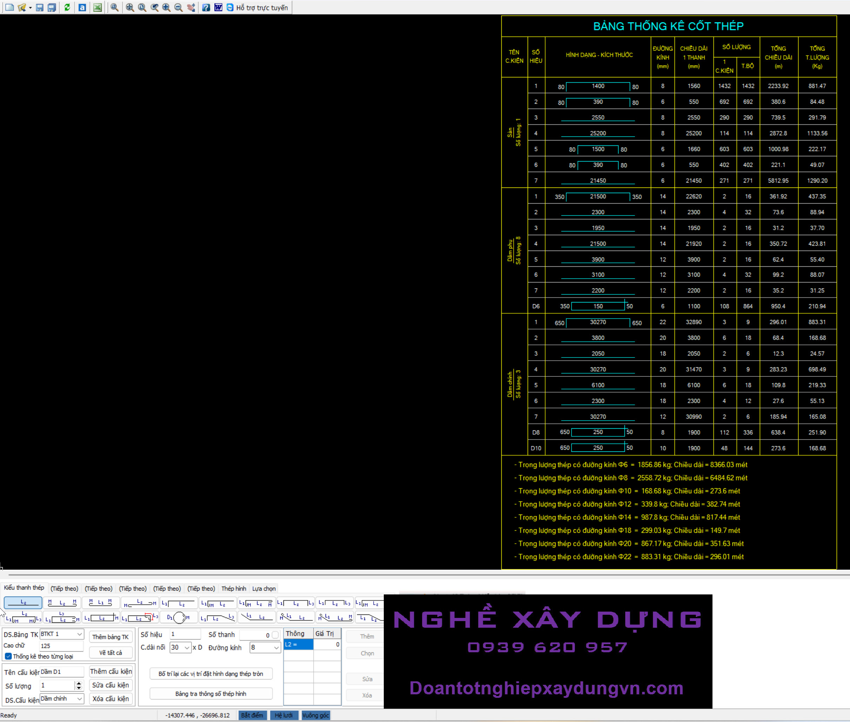
Task: Uncheck Thống kê theo từng loại
Action: click(x=8, y=656)
